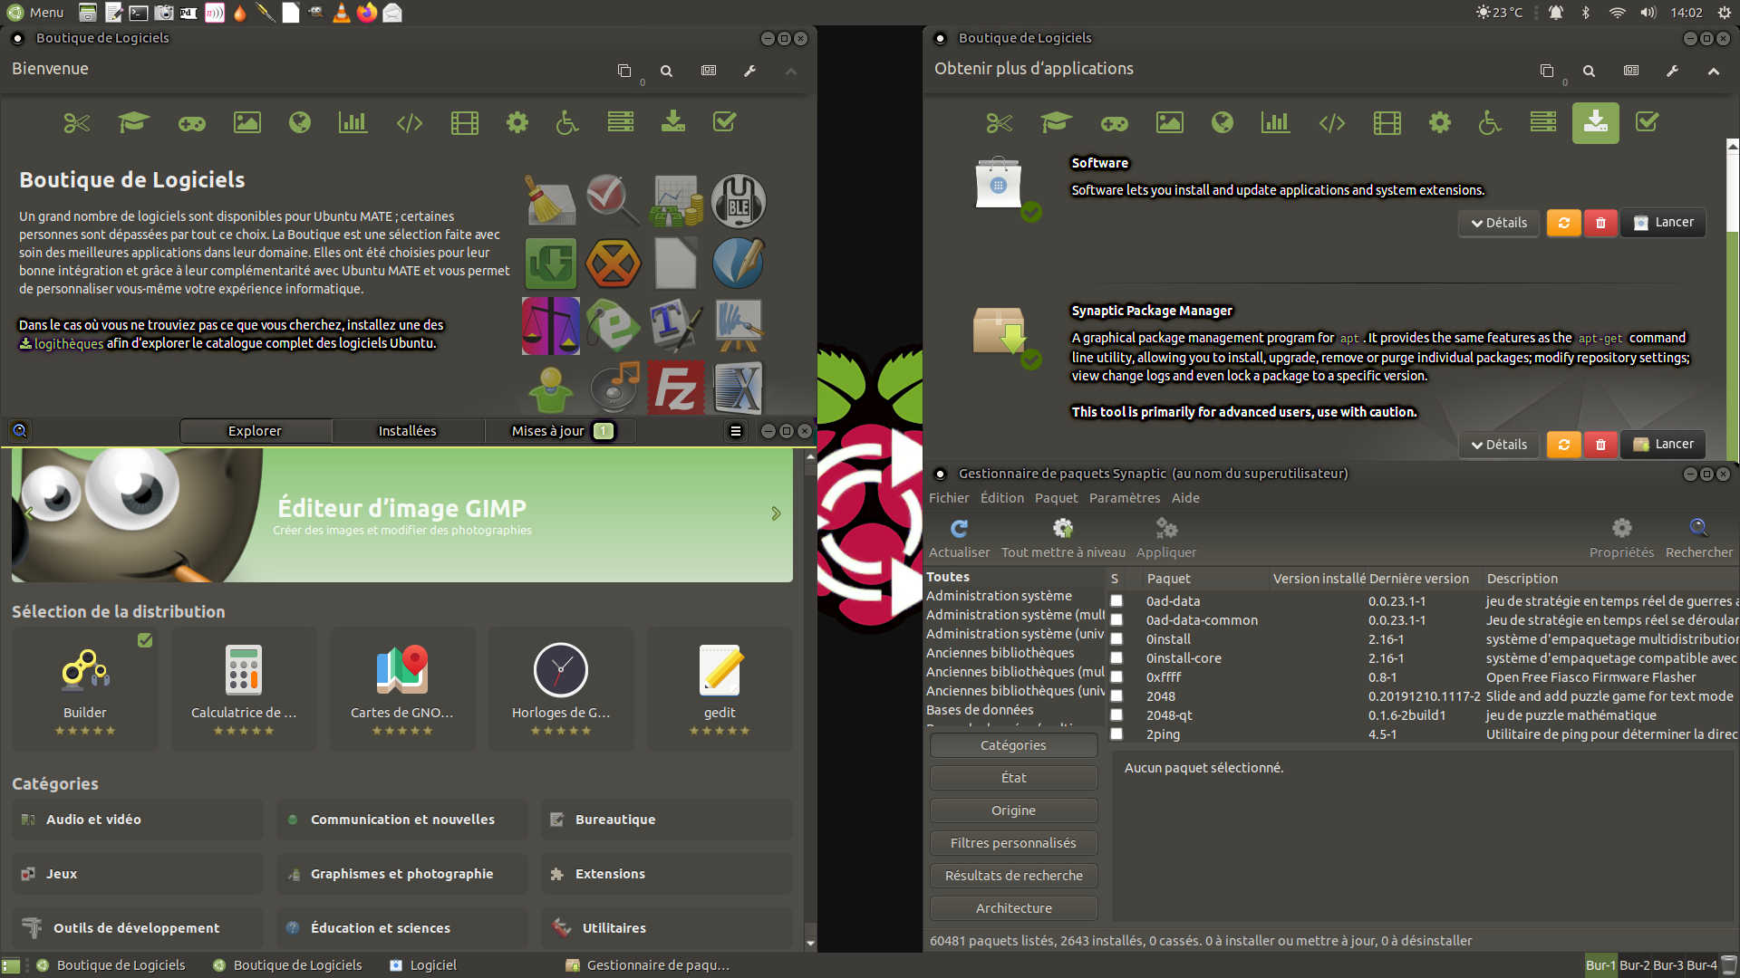The height and width of the screenshot is (978, 1740).
Task: Open the Menu button in top panel
Action: tap(35, 13)
